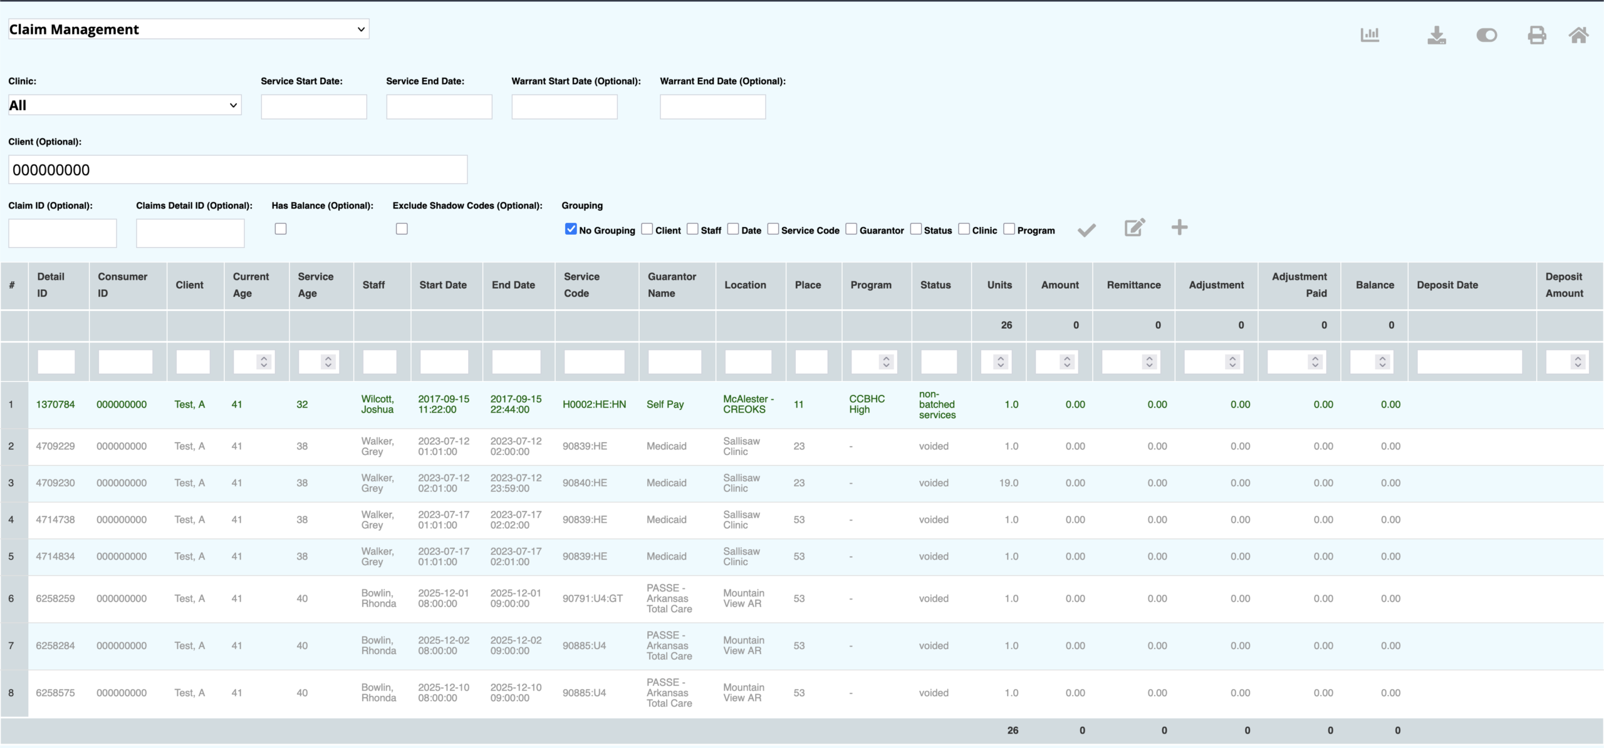This screenshot has width=1604, height=748.
Task: Click the Staff filter box
Action: click(x=380, y=362)
